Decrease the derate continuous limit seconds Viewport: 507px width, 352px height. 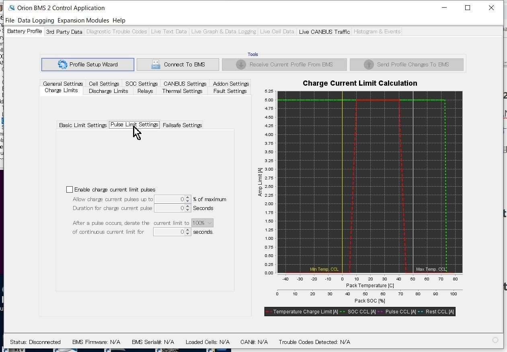point(187,234)
